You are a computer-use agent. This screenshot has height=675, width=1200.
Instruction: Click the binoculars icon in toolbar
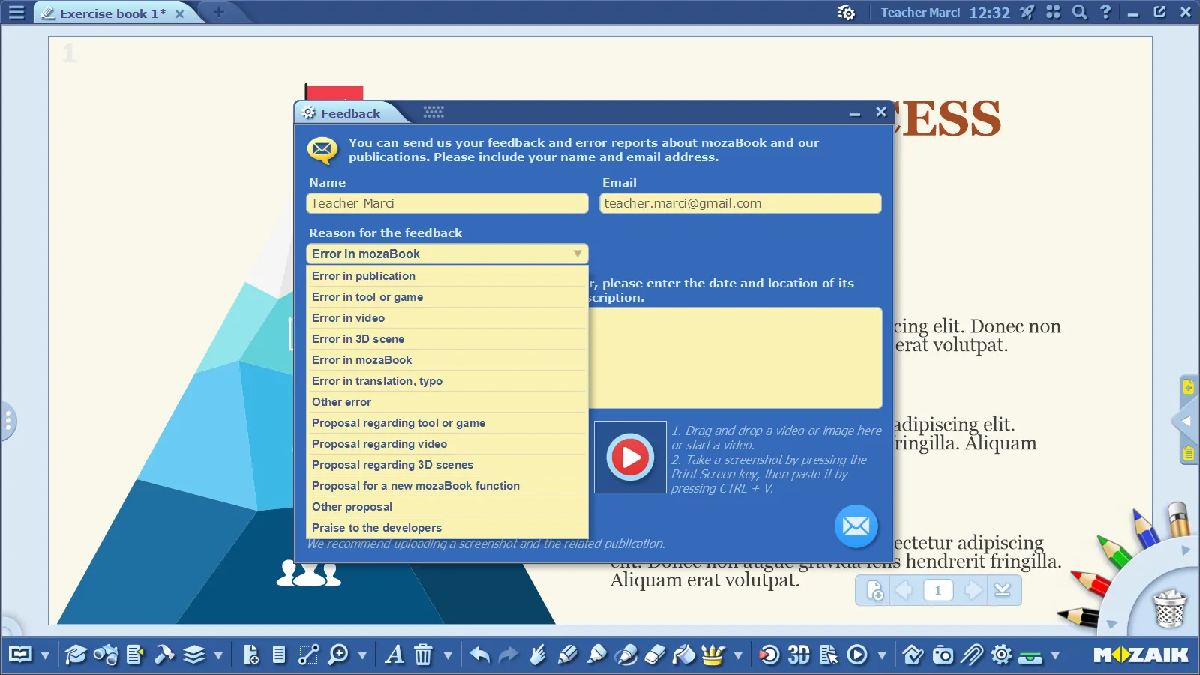click(105, 655)
